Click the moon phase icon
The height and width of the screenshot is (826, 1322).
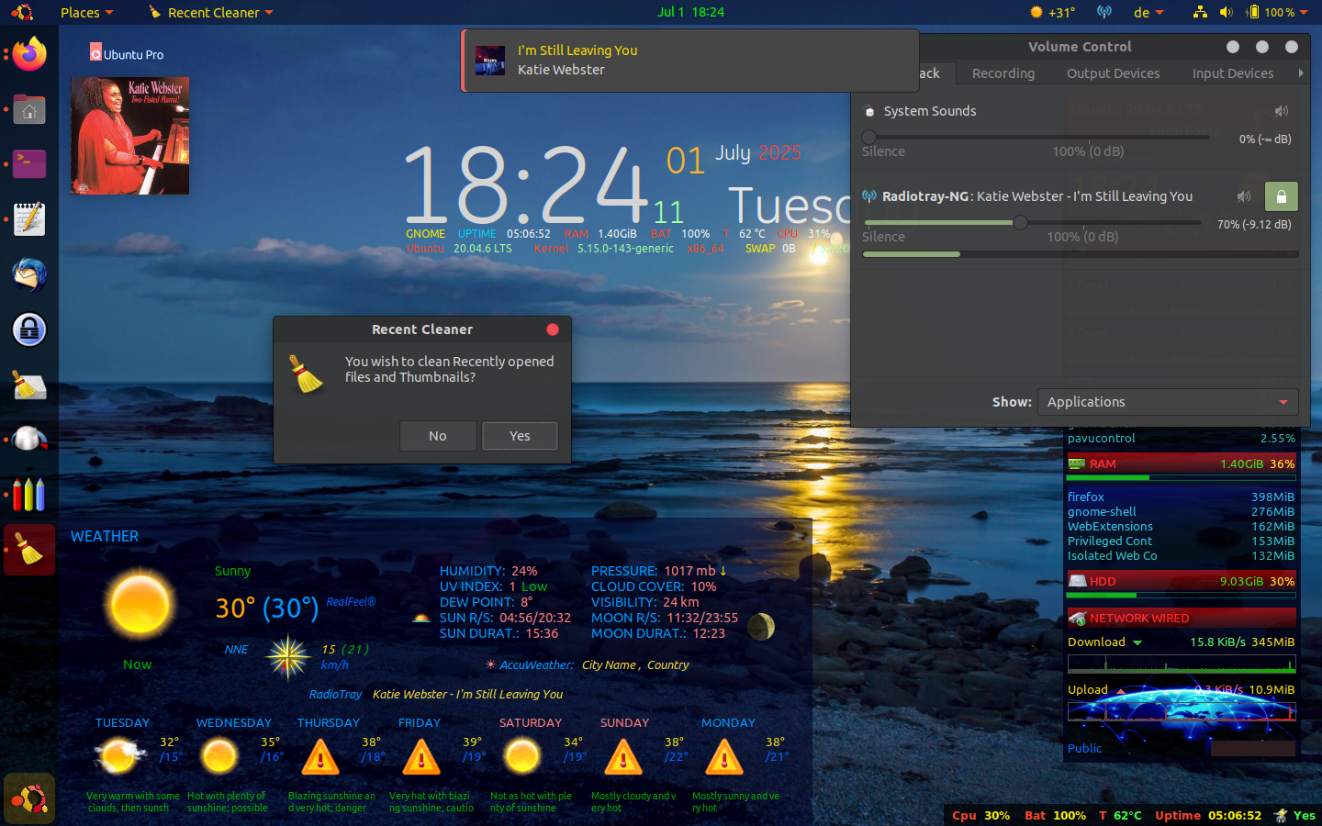(761, 627)
